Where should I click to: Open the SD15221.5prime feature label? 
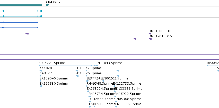tap(52, 63)
